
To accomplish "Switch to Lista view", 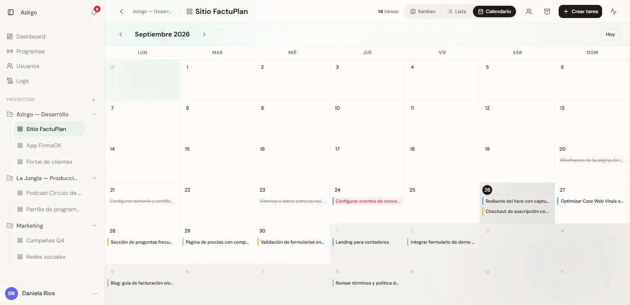I will 457,11.
